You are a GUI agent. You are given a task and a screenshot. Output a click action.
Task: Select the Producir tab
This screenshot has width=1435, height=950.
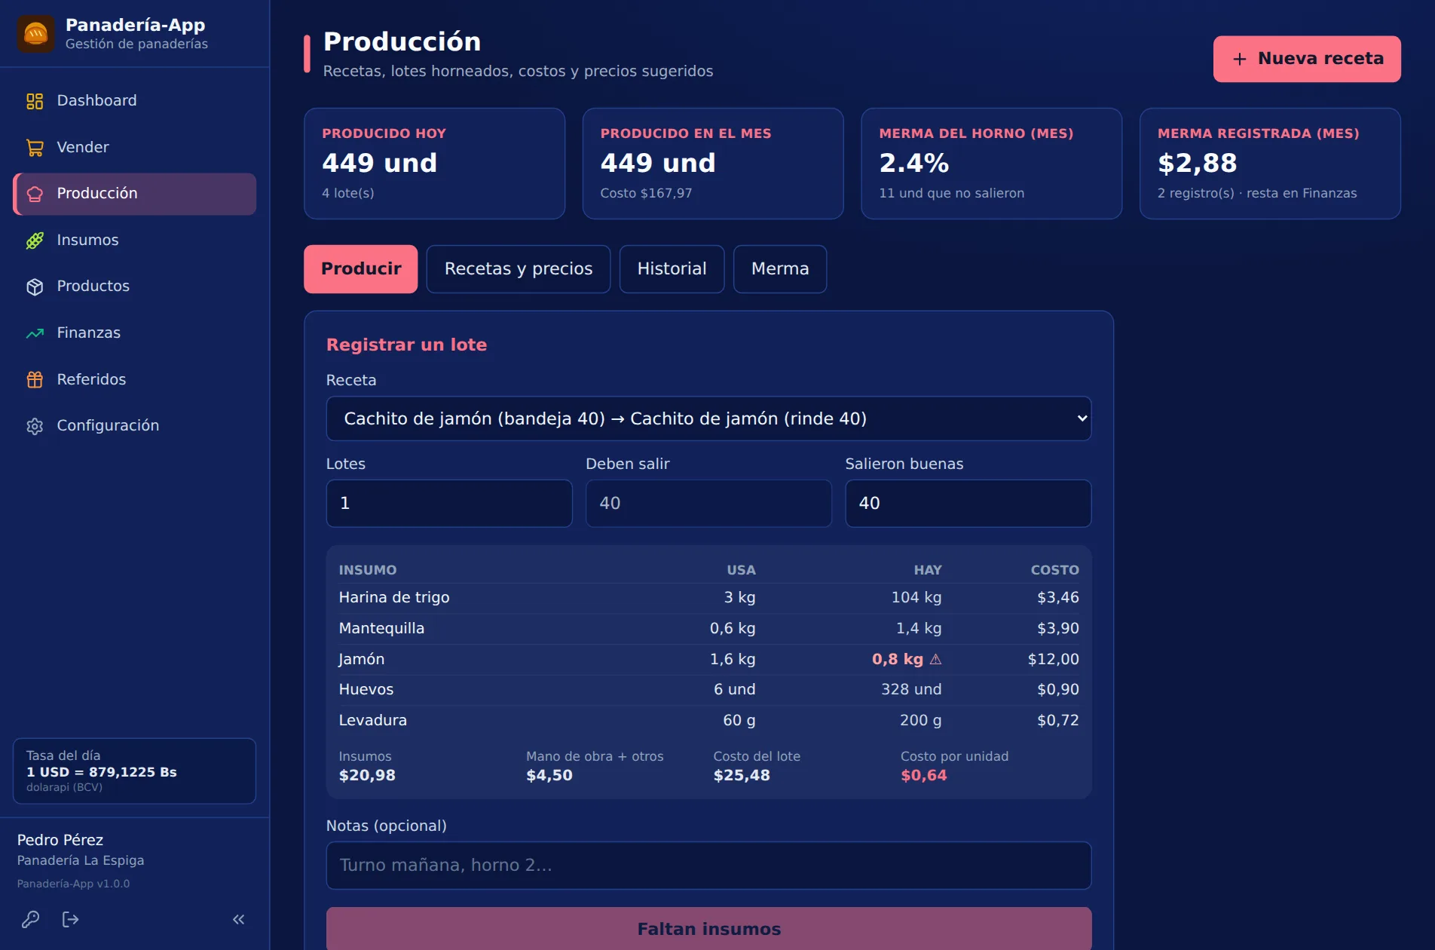(360, 269)
